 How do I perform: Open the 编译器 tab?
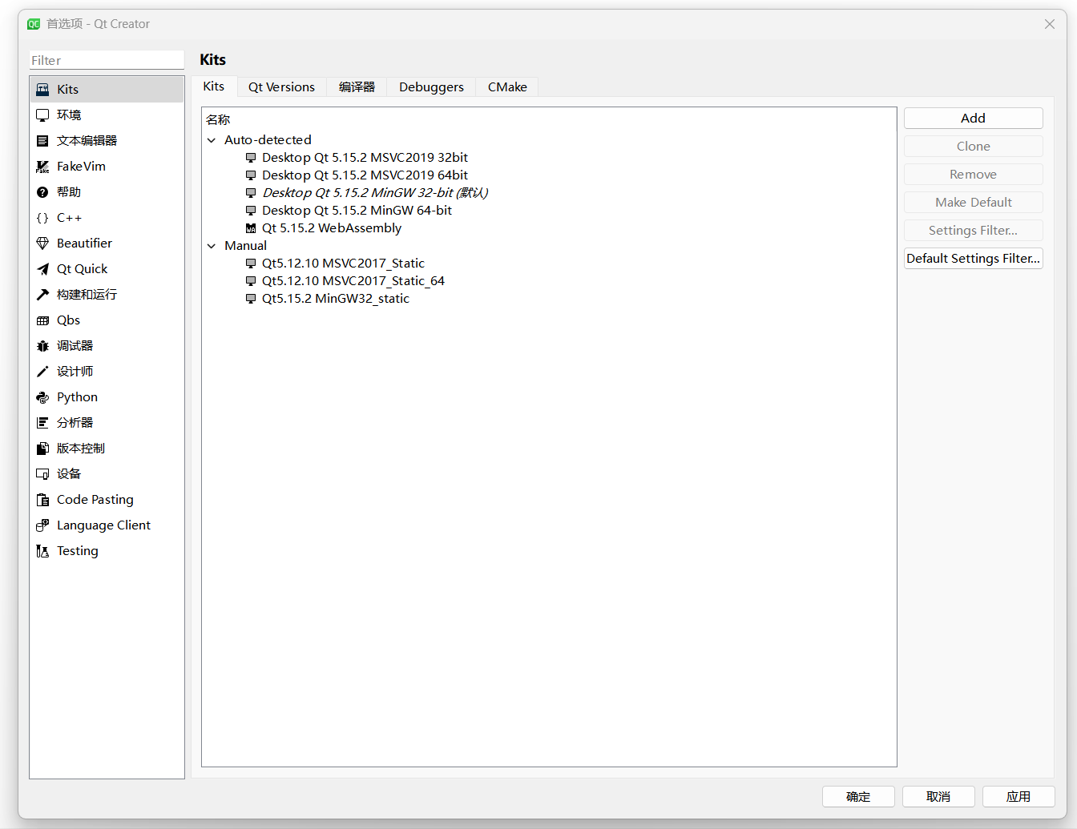click(357, 87)
